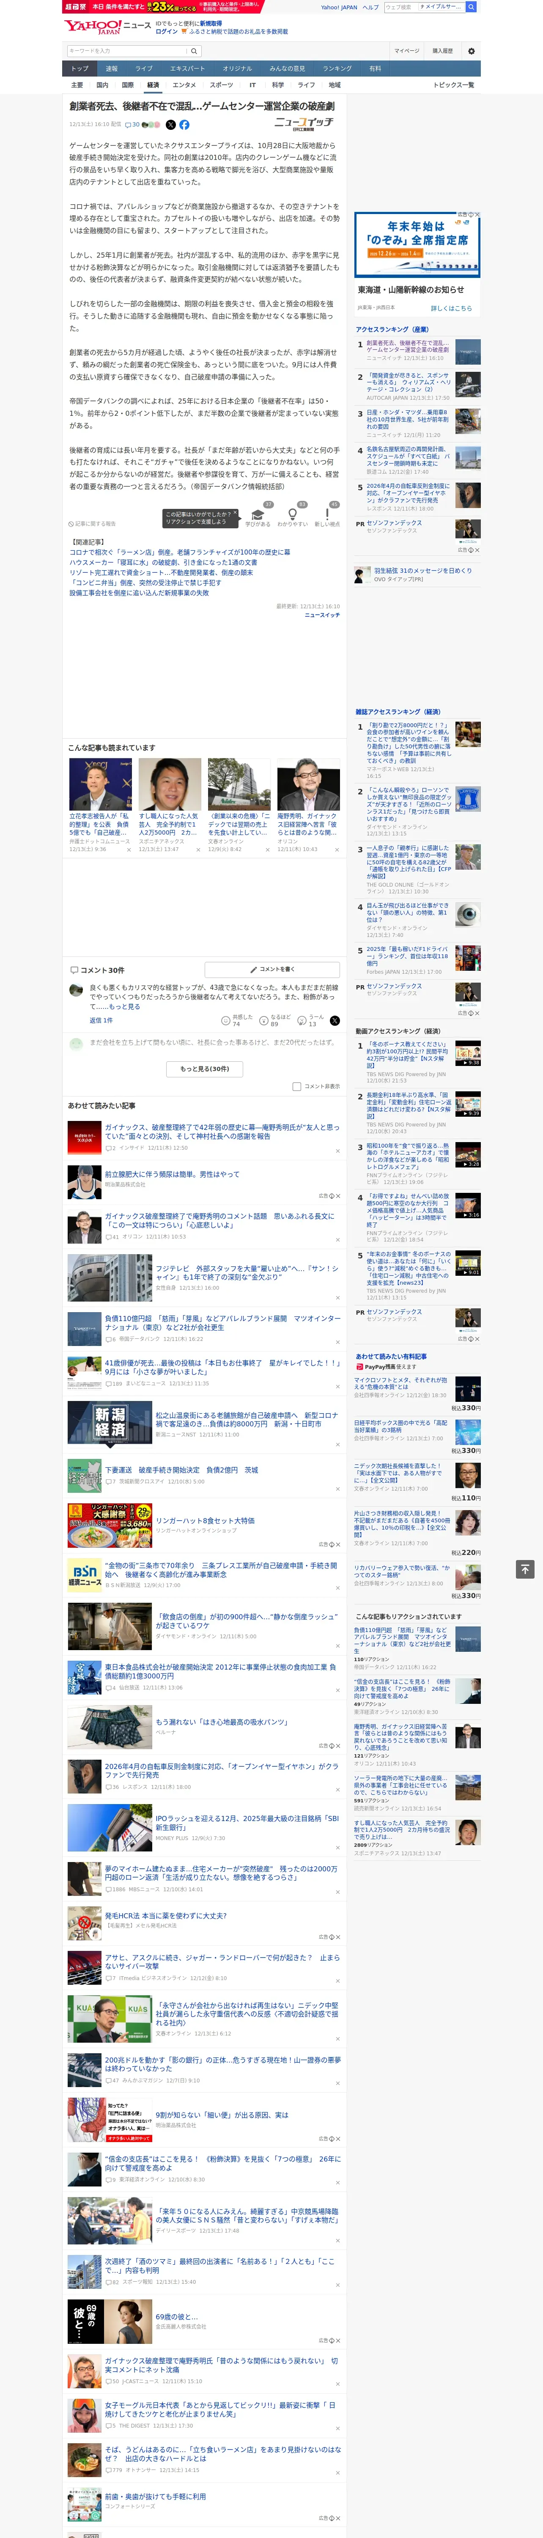Open マイページ link
This screenshot has height=2538, width=543.
406,51
